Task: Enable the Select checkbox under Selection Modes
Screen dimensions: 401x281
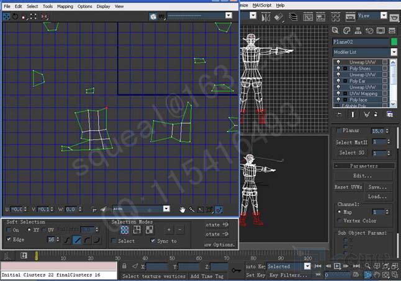Action: (114, 241)
